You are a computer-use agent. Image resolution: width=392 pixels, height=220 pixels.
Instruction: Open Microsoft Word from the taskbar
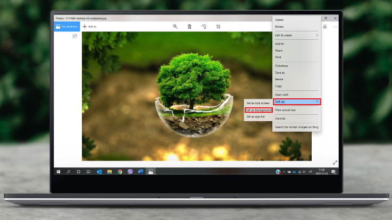140,172
